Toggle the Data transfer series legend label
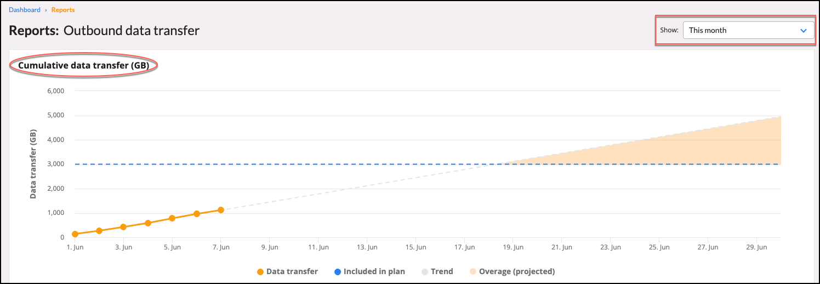Image resolution: width=820 pixels, height=284 pixels. pos(292,271)
